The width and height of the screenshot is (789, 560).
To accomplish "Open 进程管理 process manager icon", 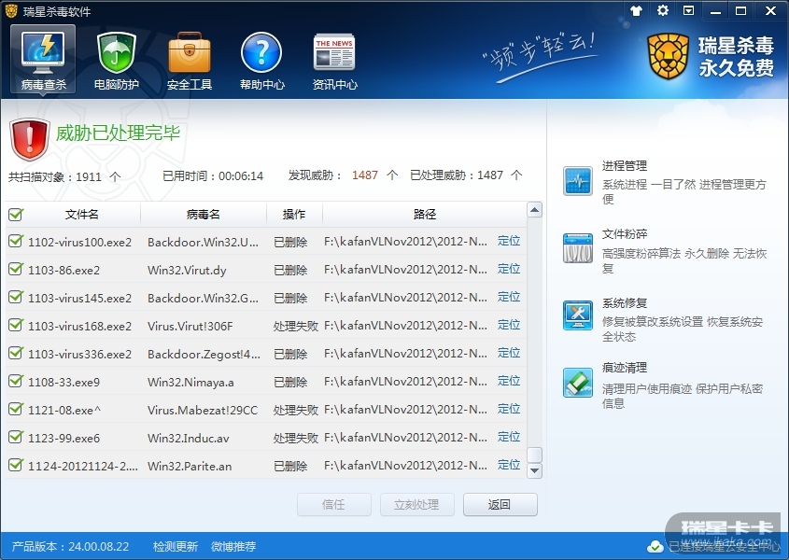I will click(578, 181).
